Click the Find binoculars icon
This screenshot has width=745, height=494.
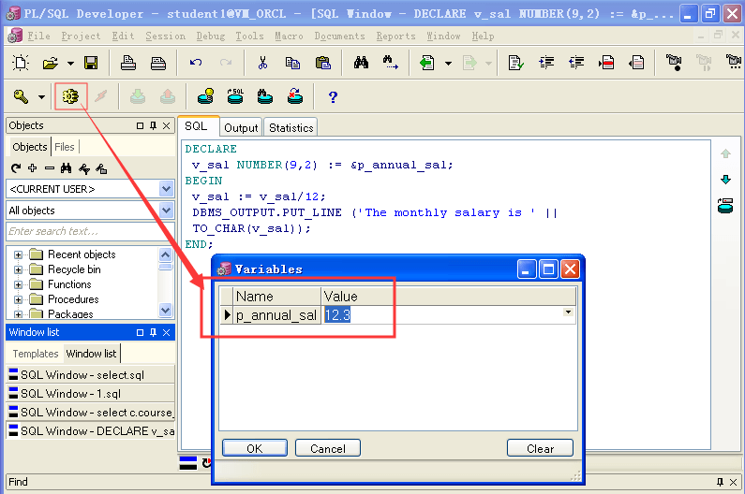[361, 63]
